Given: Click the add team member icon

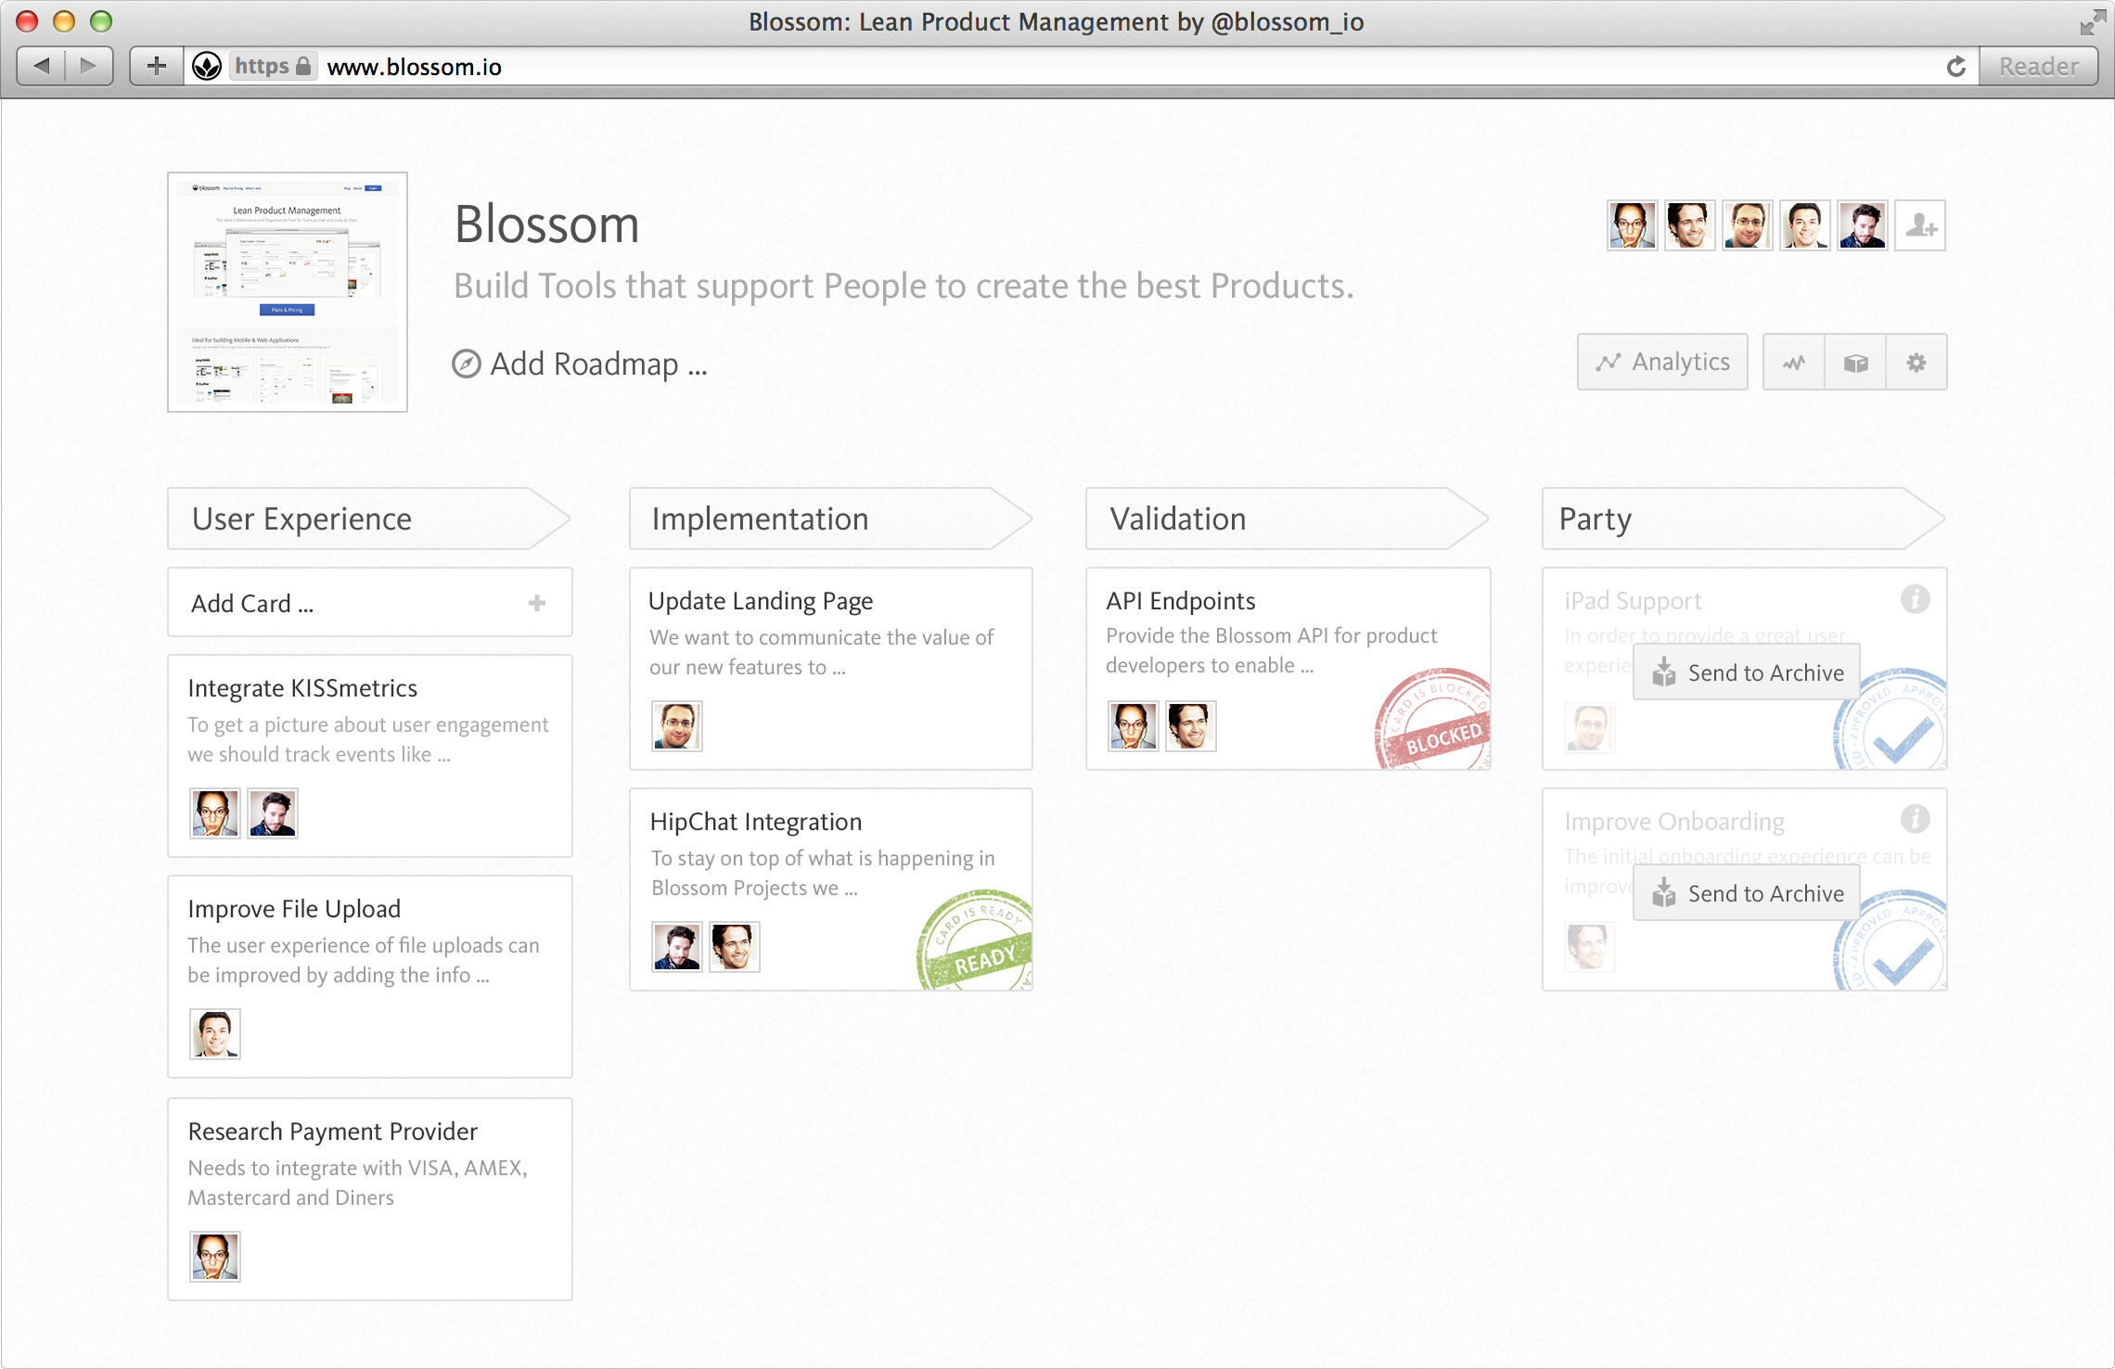Looking at the screenshot, I should click(1919, 225).
